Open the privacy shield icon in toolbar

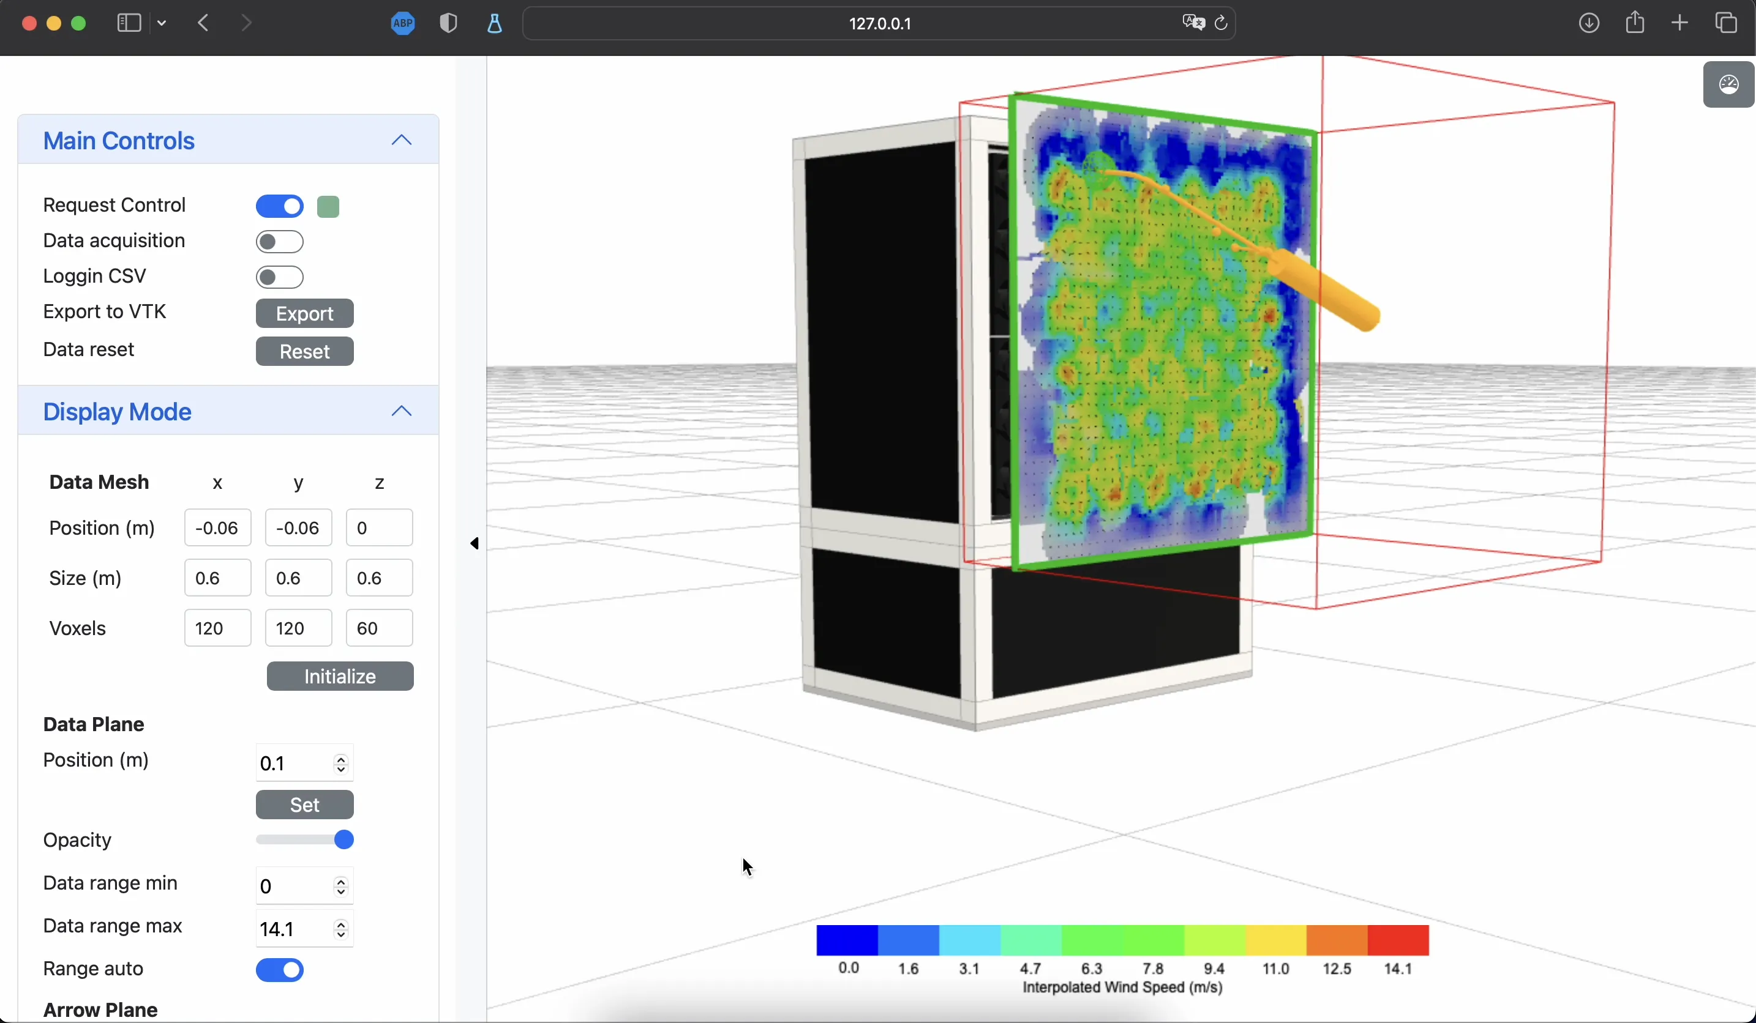449,24
